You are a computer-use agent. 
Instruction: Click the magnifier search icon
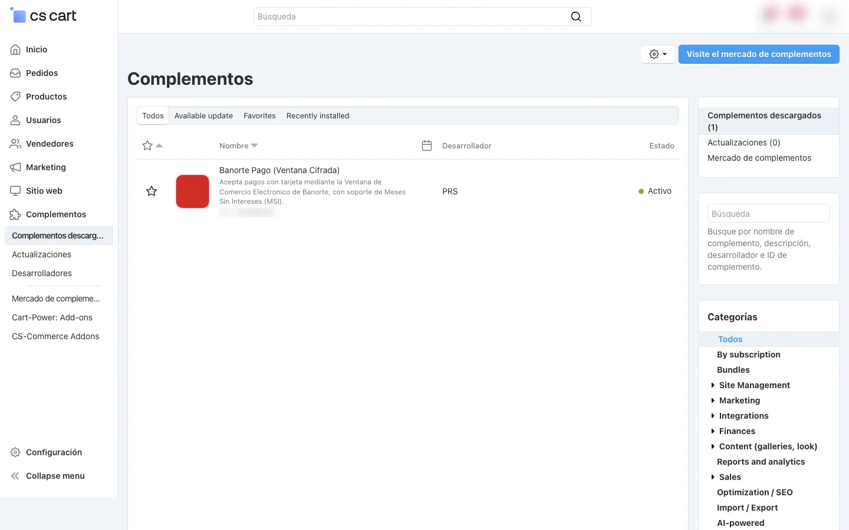tap(576, 16)
